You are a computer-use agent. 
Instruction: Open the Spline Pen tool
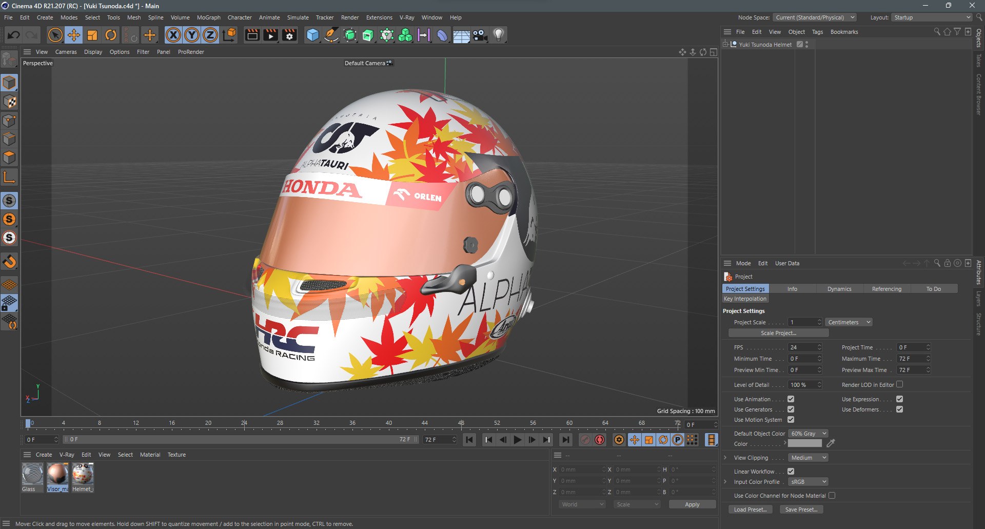point(331,35)
